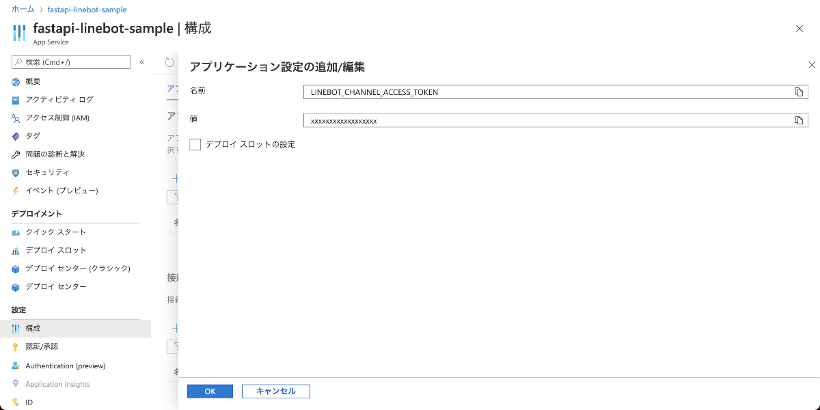Click the キャンセル button
Image resolution: width=820 pixels, height=410 pixels.
276,391
